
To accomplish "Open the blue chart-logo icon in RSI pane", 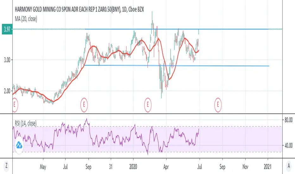I will tap(19, 145).
